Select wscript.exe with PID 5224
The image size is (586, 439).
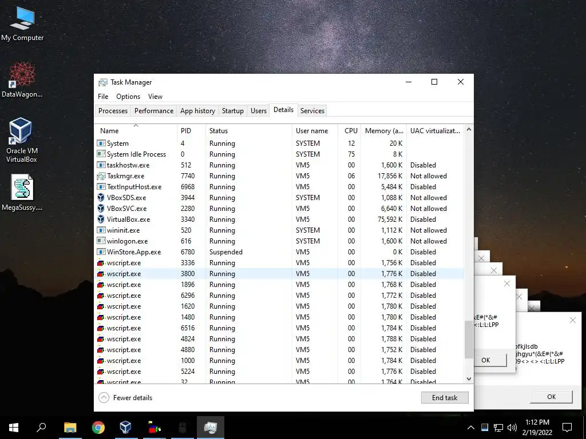[x=279, y=372]
